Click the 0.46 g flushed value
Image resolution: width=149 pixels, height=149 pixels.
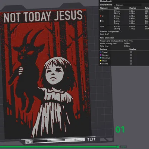point(132,18)
